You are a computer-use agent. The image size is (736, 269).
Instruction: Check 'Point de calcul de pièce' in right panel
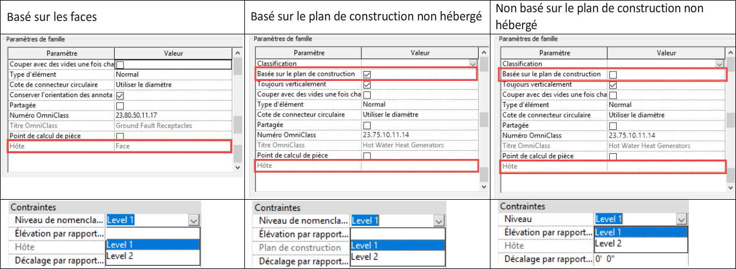(x=613, y=156)
